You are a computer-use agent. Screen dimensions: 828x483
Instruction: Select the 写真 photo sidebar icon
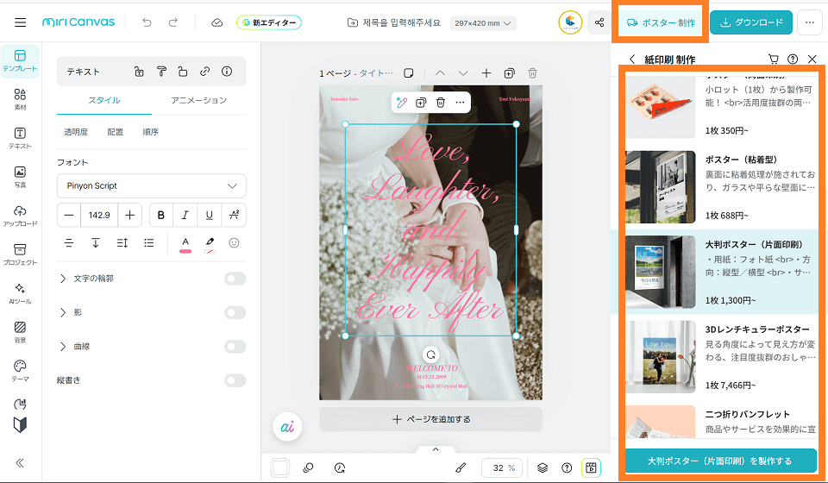[x=20, y=177]
